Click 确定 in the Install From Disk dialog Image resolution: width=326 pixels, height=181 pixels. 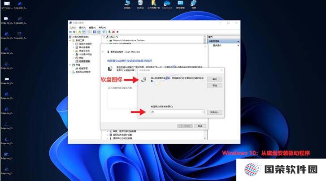(x=214, y=79)
